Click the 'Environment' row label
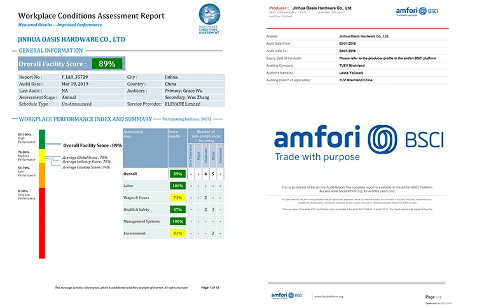This screenshot has width=477, height=308. click(x=134, y=233)
